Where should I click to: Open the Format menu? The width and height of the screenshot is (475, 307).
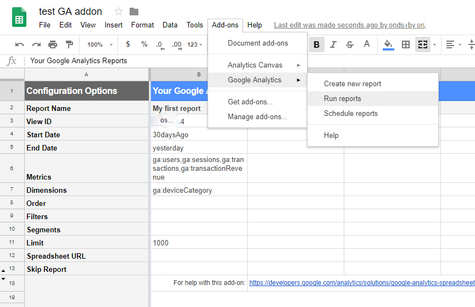[142, 25]
